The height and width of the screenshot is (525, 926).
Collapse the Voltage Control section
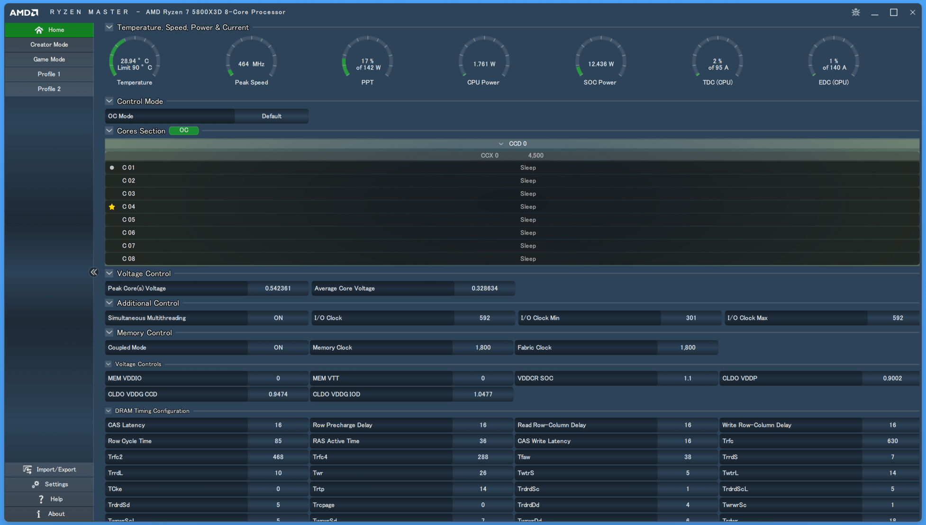click(x=109, y=273)
